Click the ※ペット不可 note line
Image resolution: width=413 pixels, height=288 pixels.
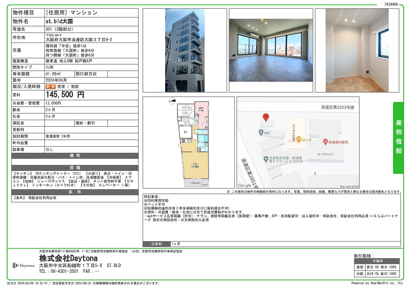[155, 204]
